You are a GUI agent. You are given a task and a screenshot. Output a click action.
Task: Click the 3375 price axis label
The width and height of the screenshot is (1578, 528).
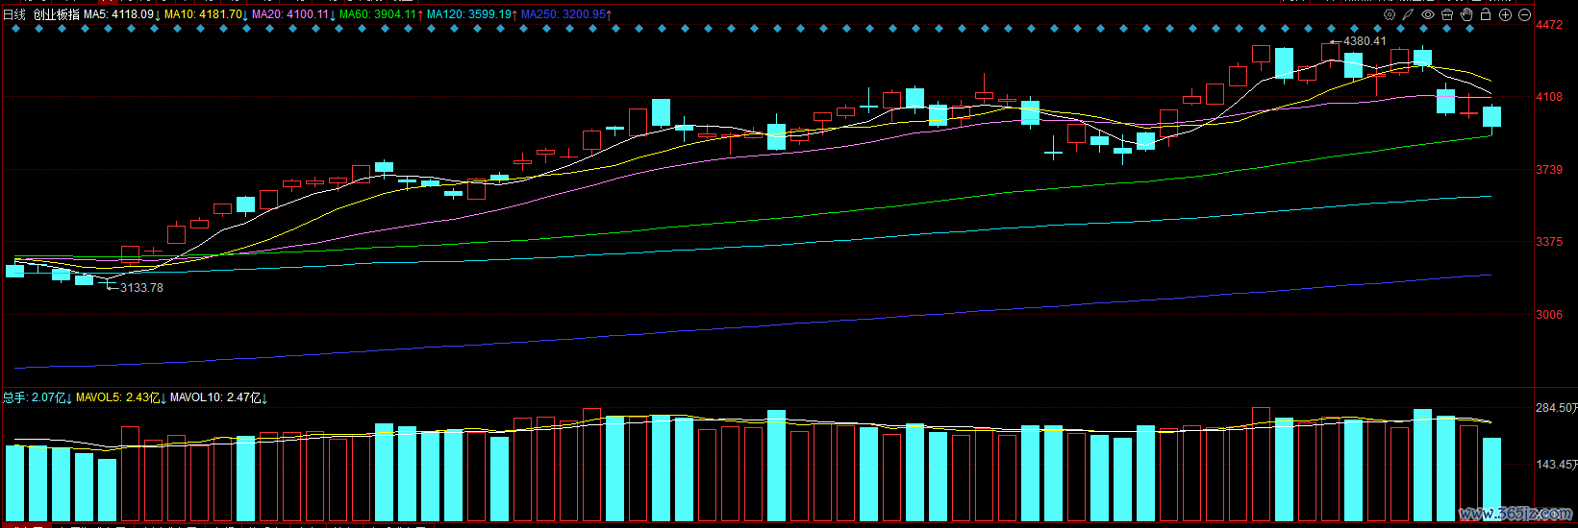tap(1549, 242)
